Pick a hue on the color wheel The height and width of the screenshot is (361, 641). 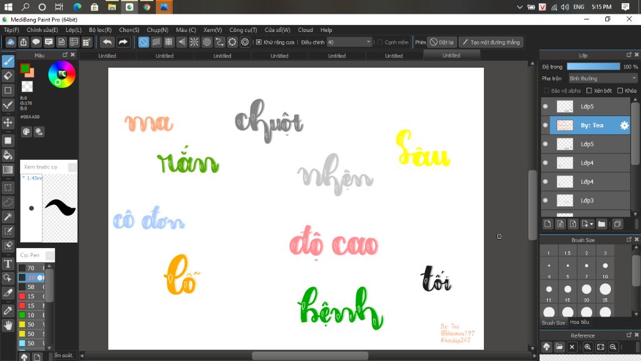pos(62,74)
